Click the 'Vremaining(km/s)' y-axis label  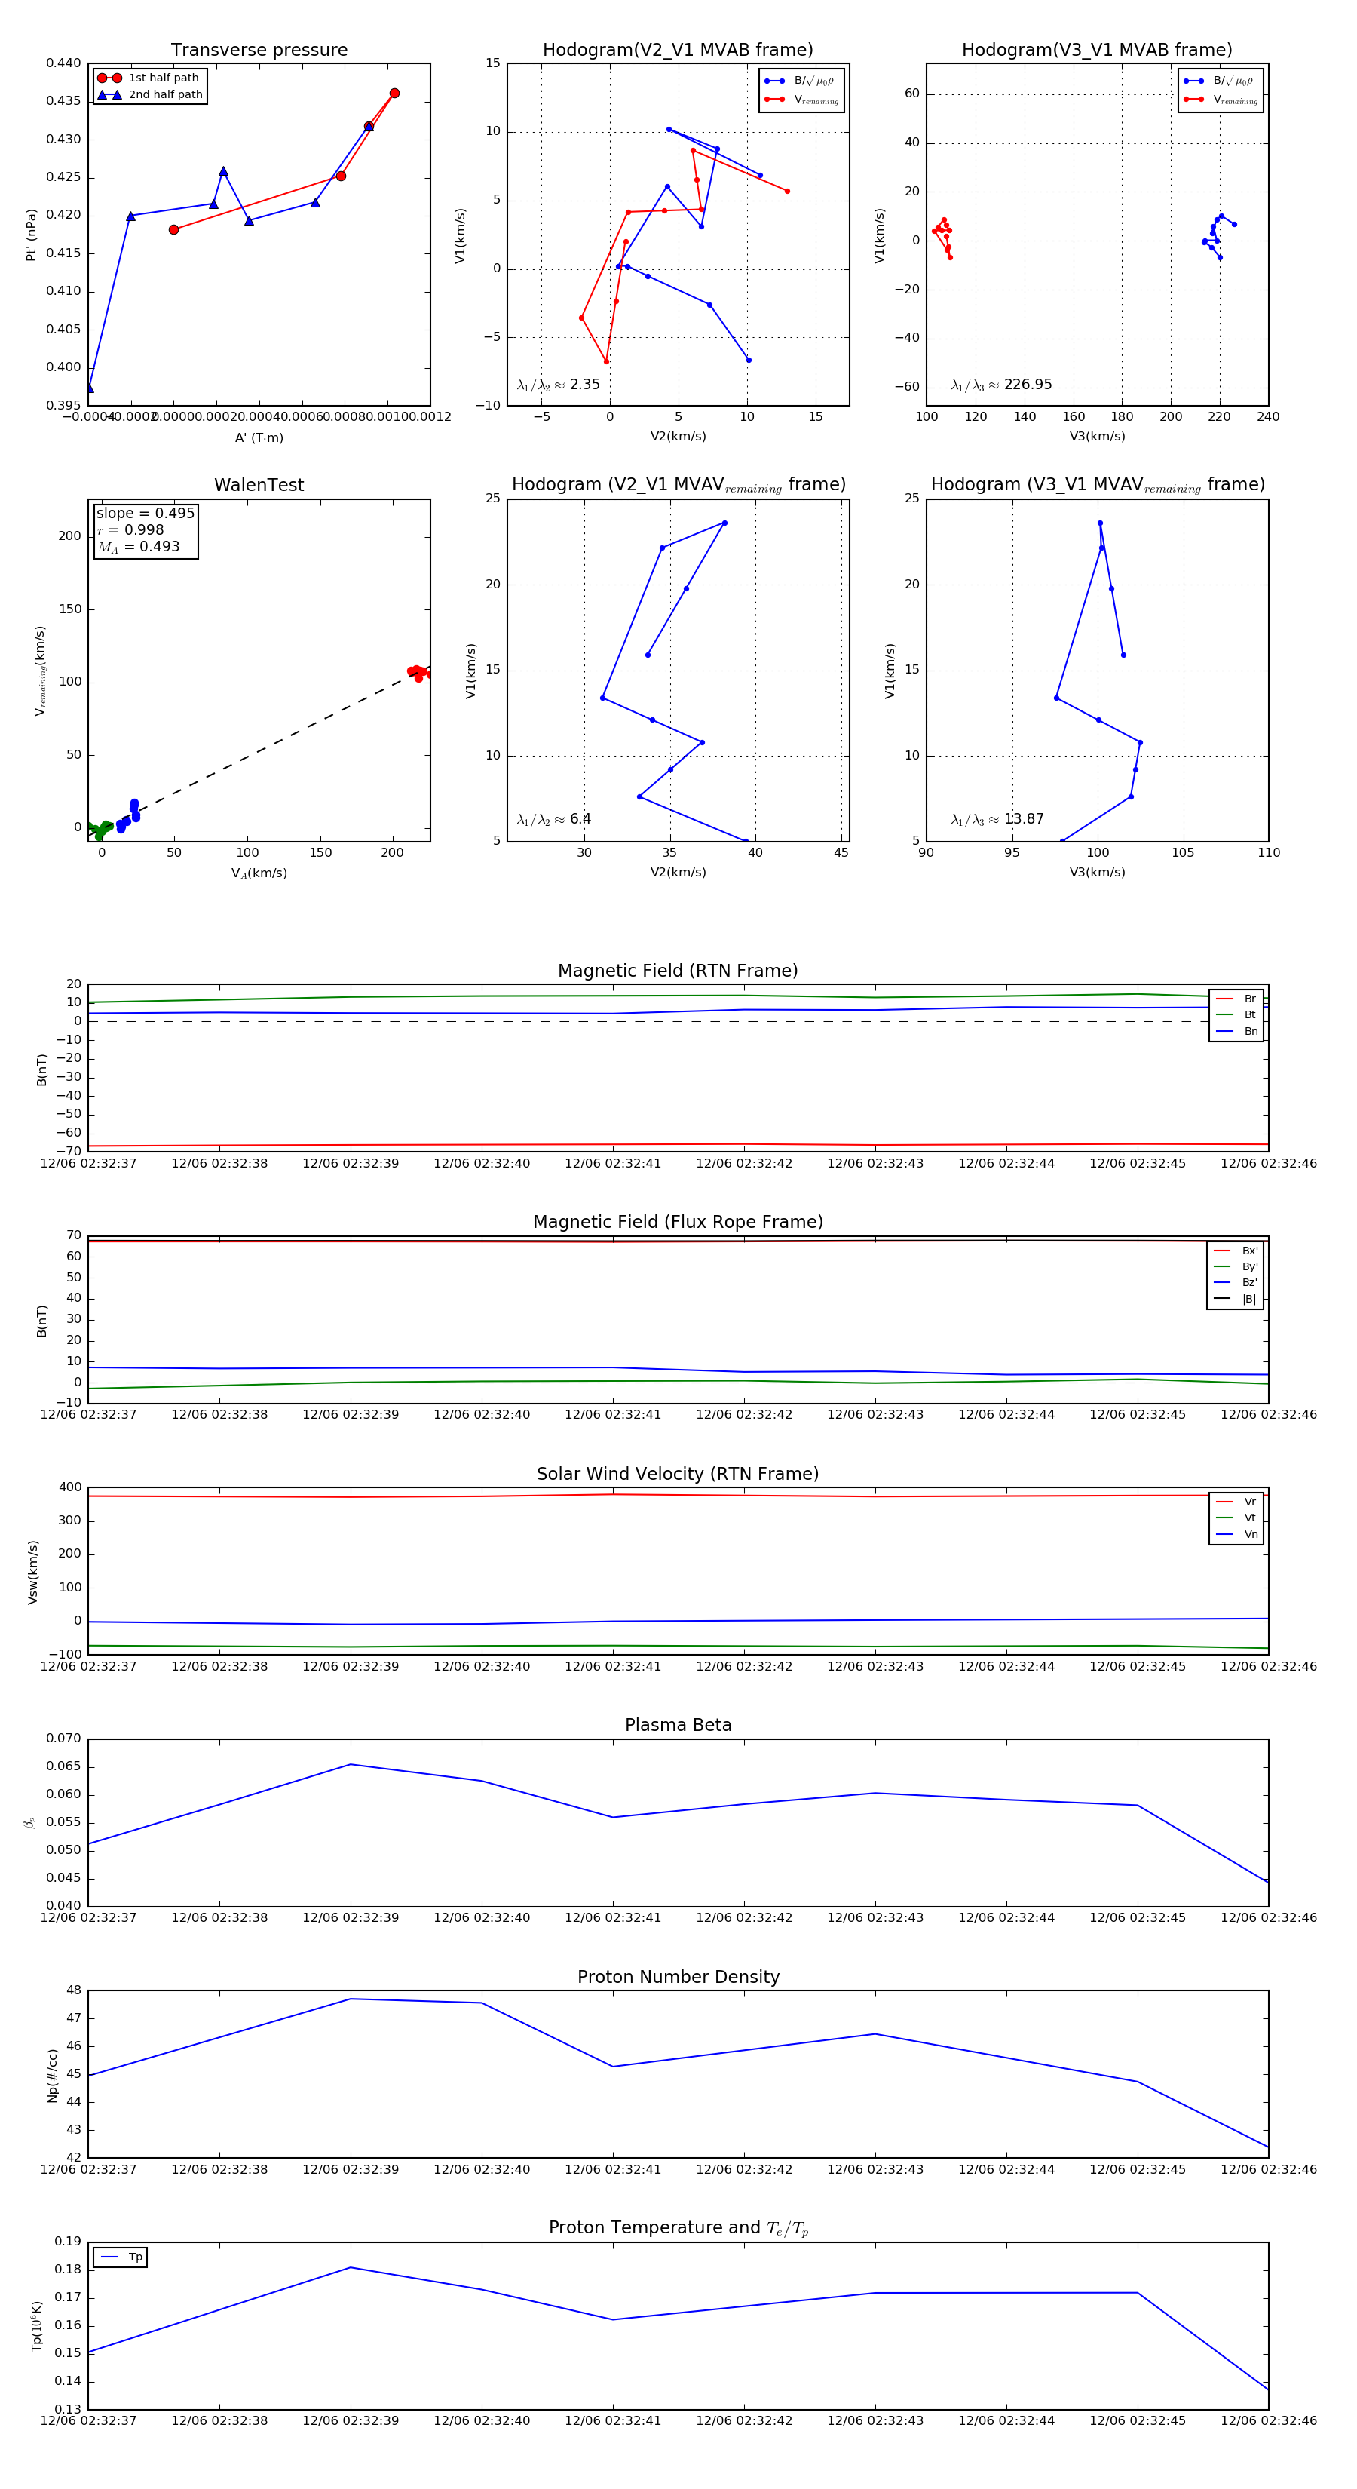[40, 671]
